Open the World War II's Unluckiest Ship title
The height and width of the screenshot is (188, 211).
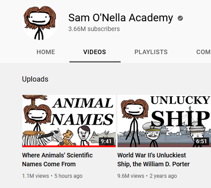tap(154, 160)
